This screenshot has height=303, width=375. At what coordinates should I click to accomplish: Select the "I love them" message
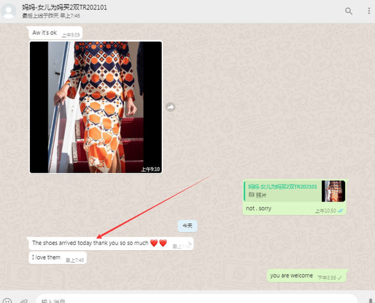coord(46,257)
